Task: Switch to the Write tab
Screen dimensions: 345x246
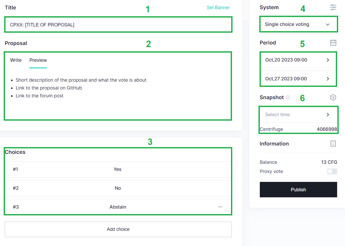Action: [16, 60]
